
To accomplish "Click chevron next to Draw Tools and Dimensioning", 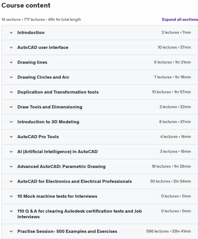I will [x=11, y=107].
